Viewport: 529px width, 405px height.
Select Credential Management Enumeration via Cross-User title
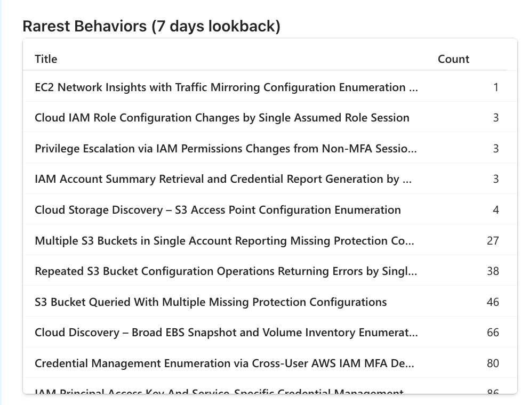pyautogui.click(x=224, y=363)
